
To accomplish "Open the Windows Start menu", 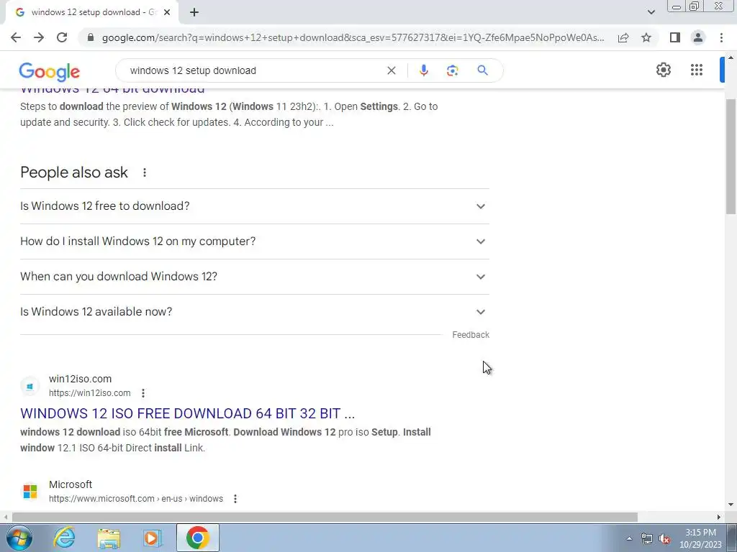I will point(19,538).
